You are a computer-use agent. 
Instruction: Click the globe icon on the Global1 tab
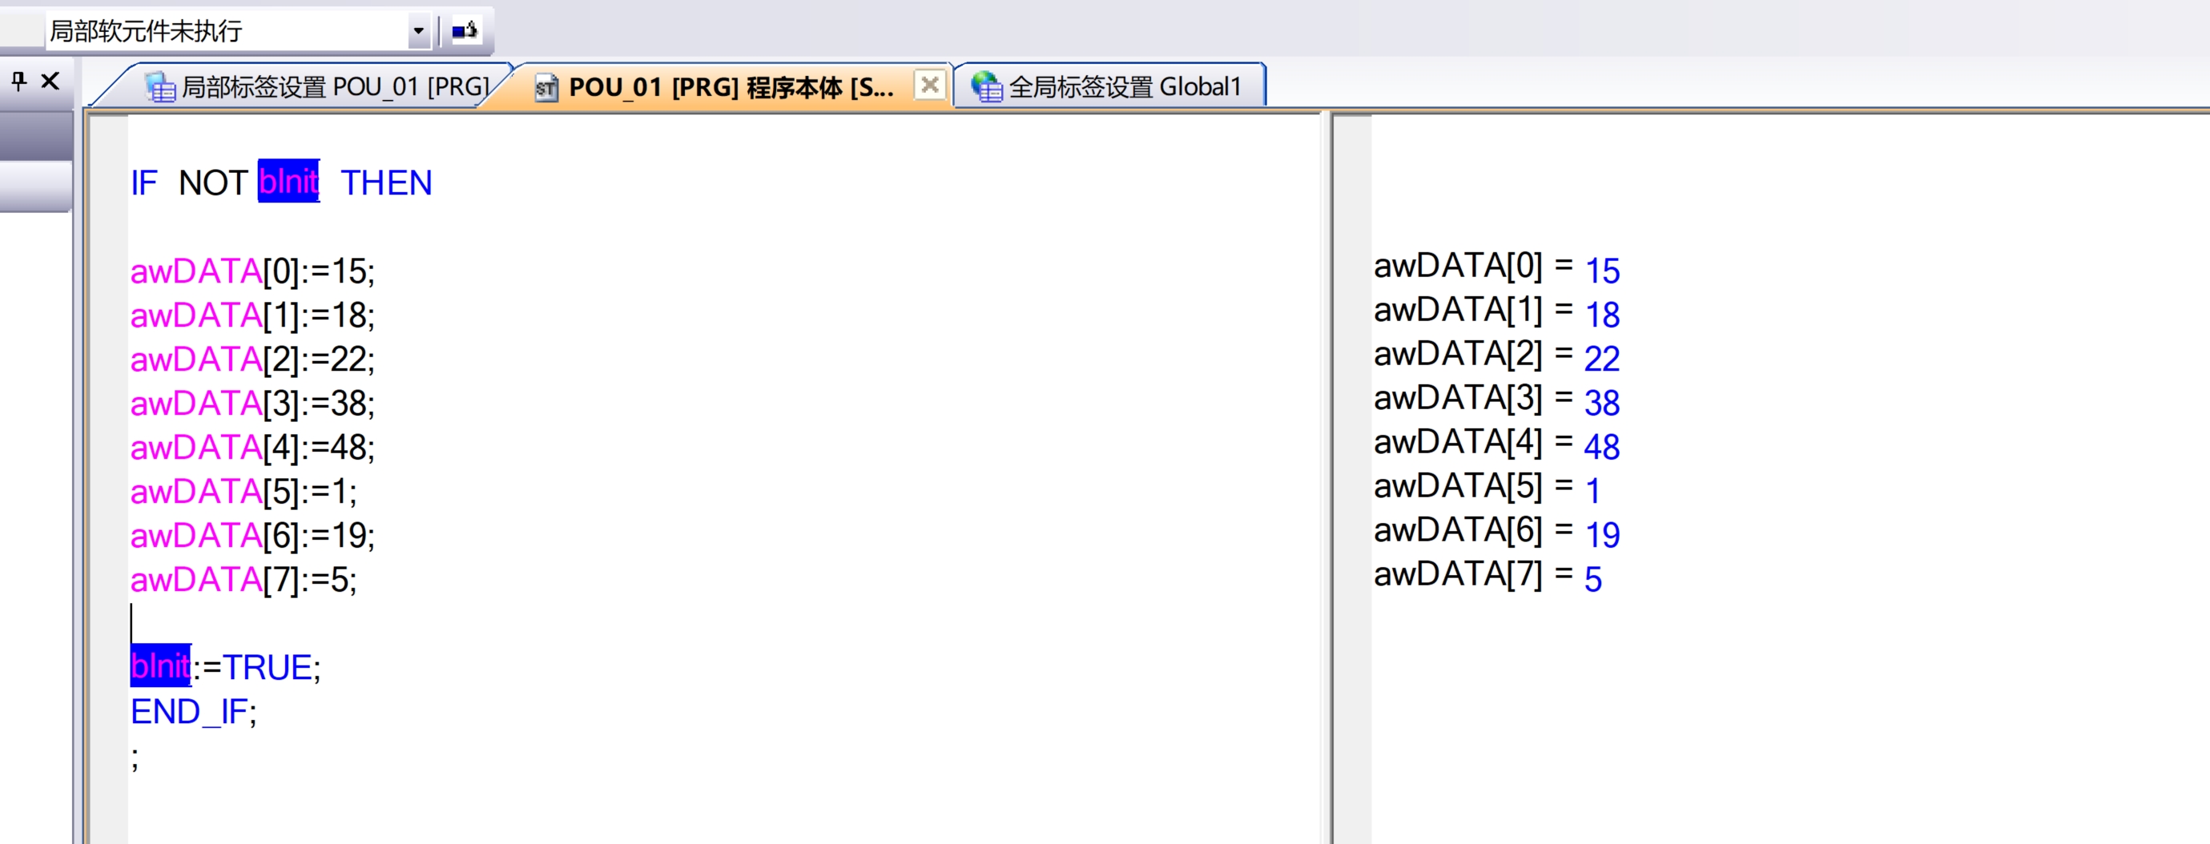pyautogui.click(x=987, y=86)
